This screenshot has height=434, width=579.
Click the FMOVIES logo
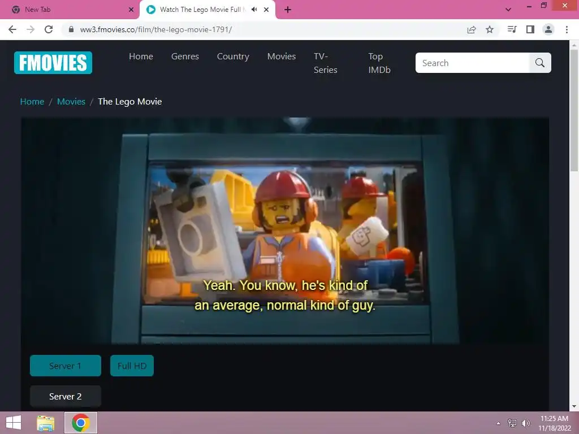coord(53,63)
